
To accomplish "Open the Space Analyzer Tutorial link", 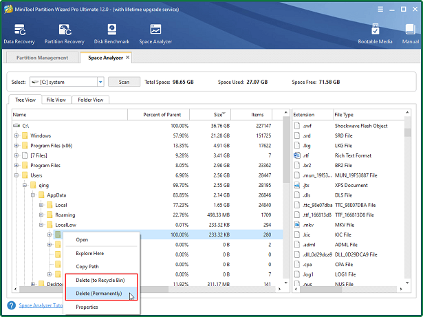I will (x=41, y=305).
